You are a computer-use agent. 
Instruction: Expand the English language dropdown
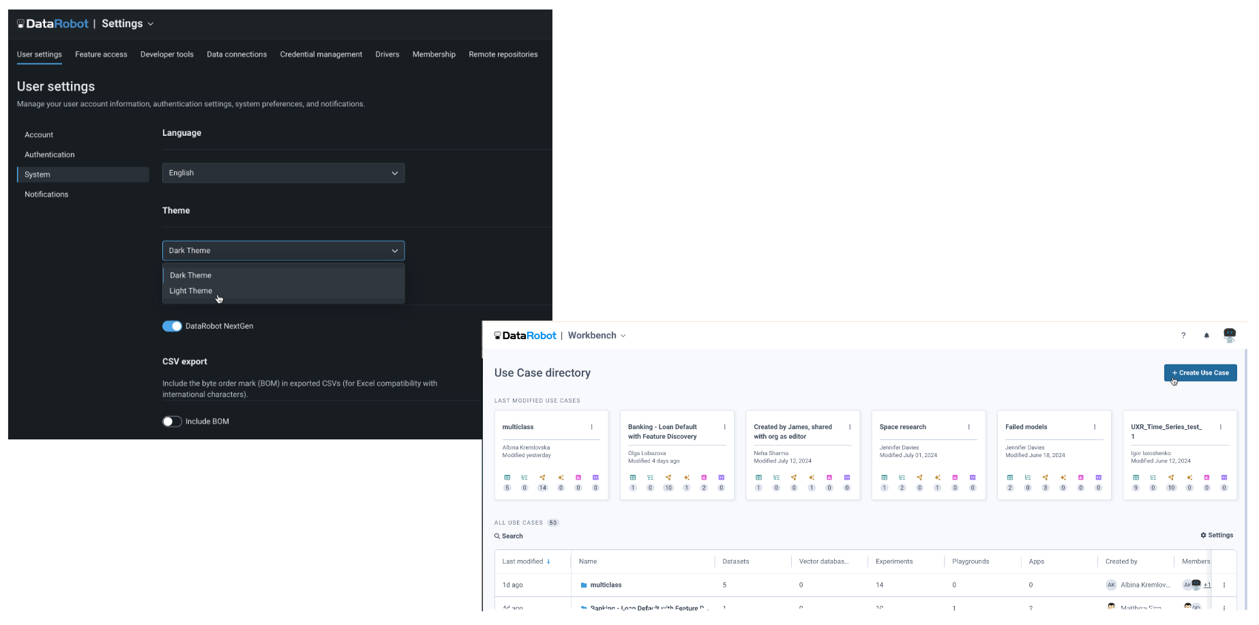(x=283, y=173)
